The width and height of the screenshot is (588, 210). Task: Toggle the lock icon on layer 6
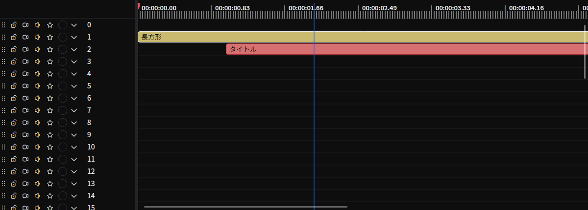tap(14, 98)
